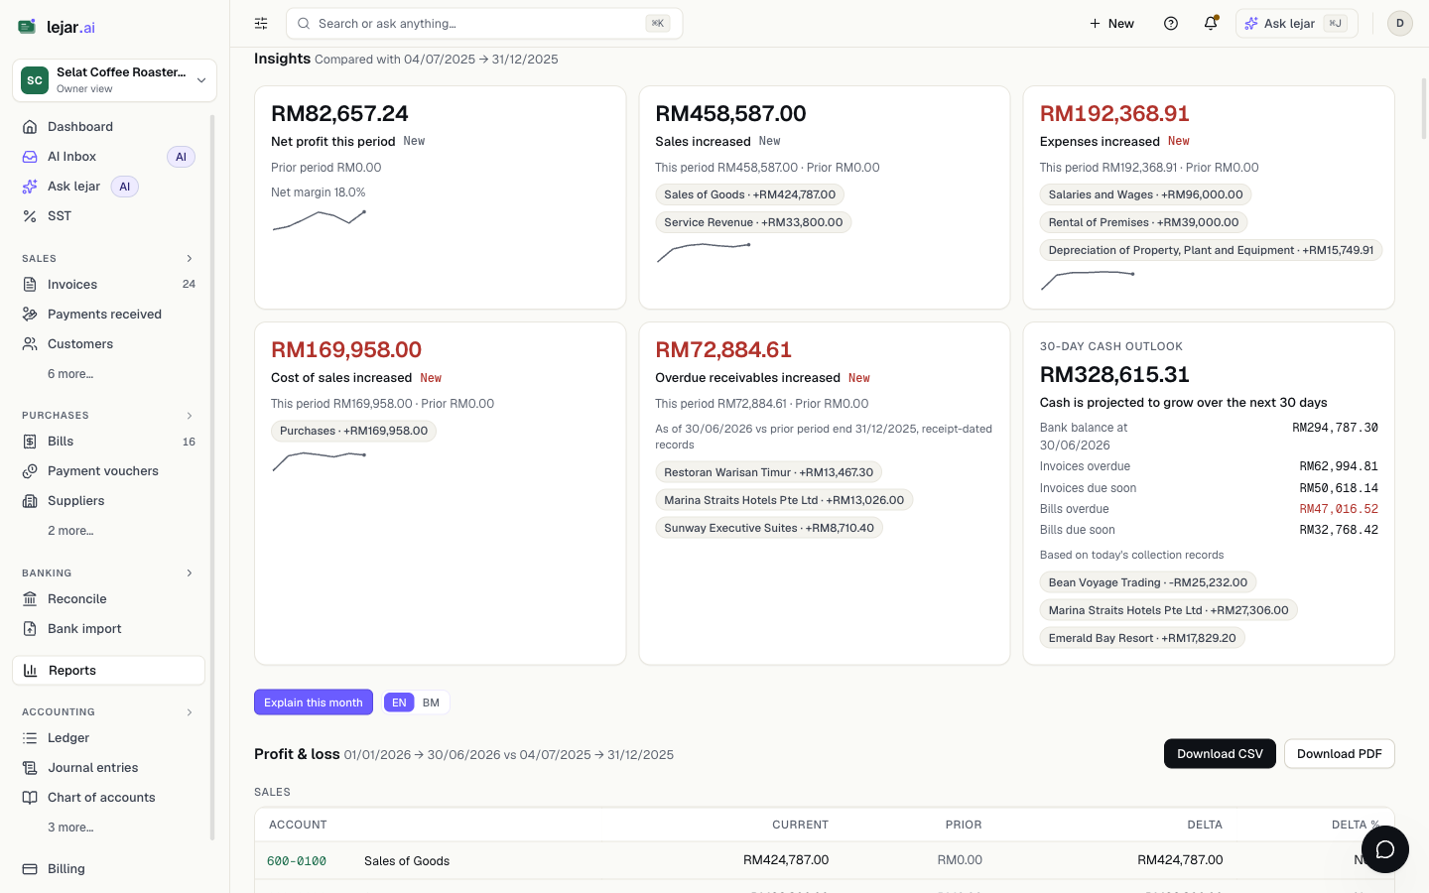Screen dimensions: 1429x893
Task: Select the EN language toggle
Action: 399,702
